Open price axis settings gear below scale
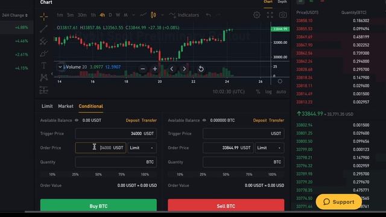 [x=280, y=81]
